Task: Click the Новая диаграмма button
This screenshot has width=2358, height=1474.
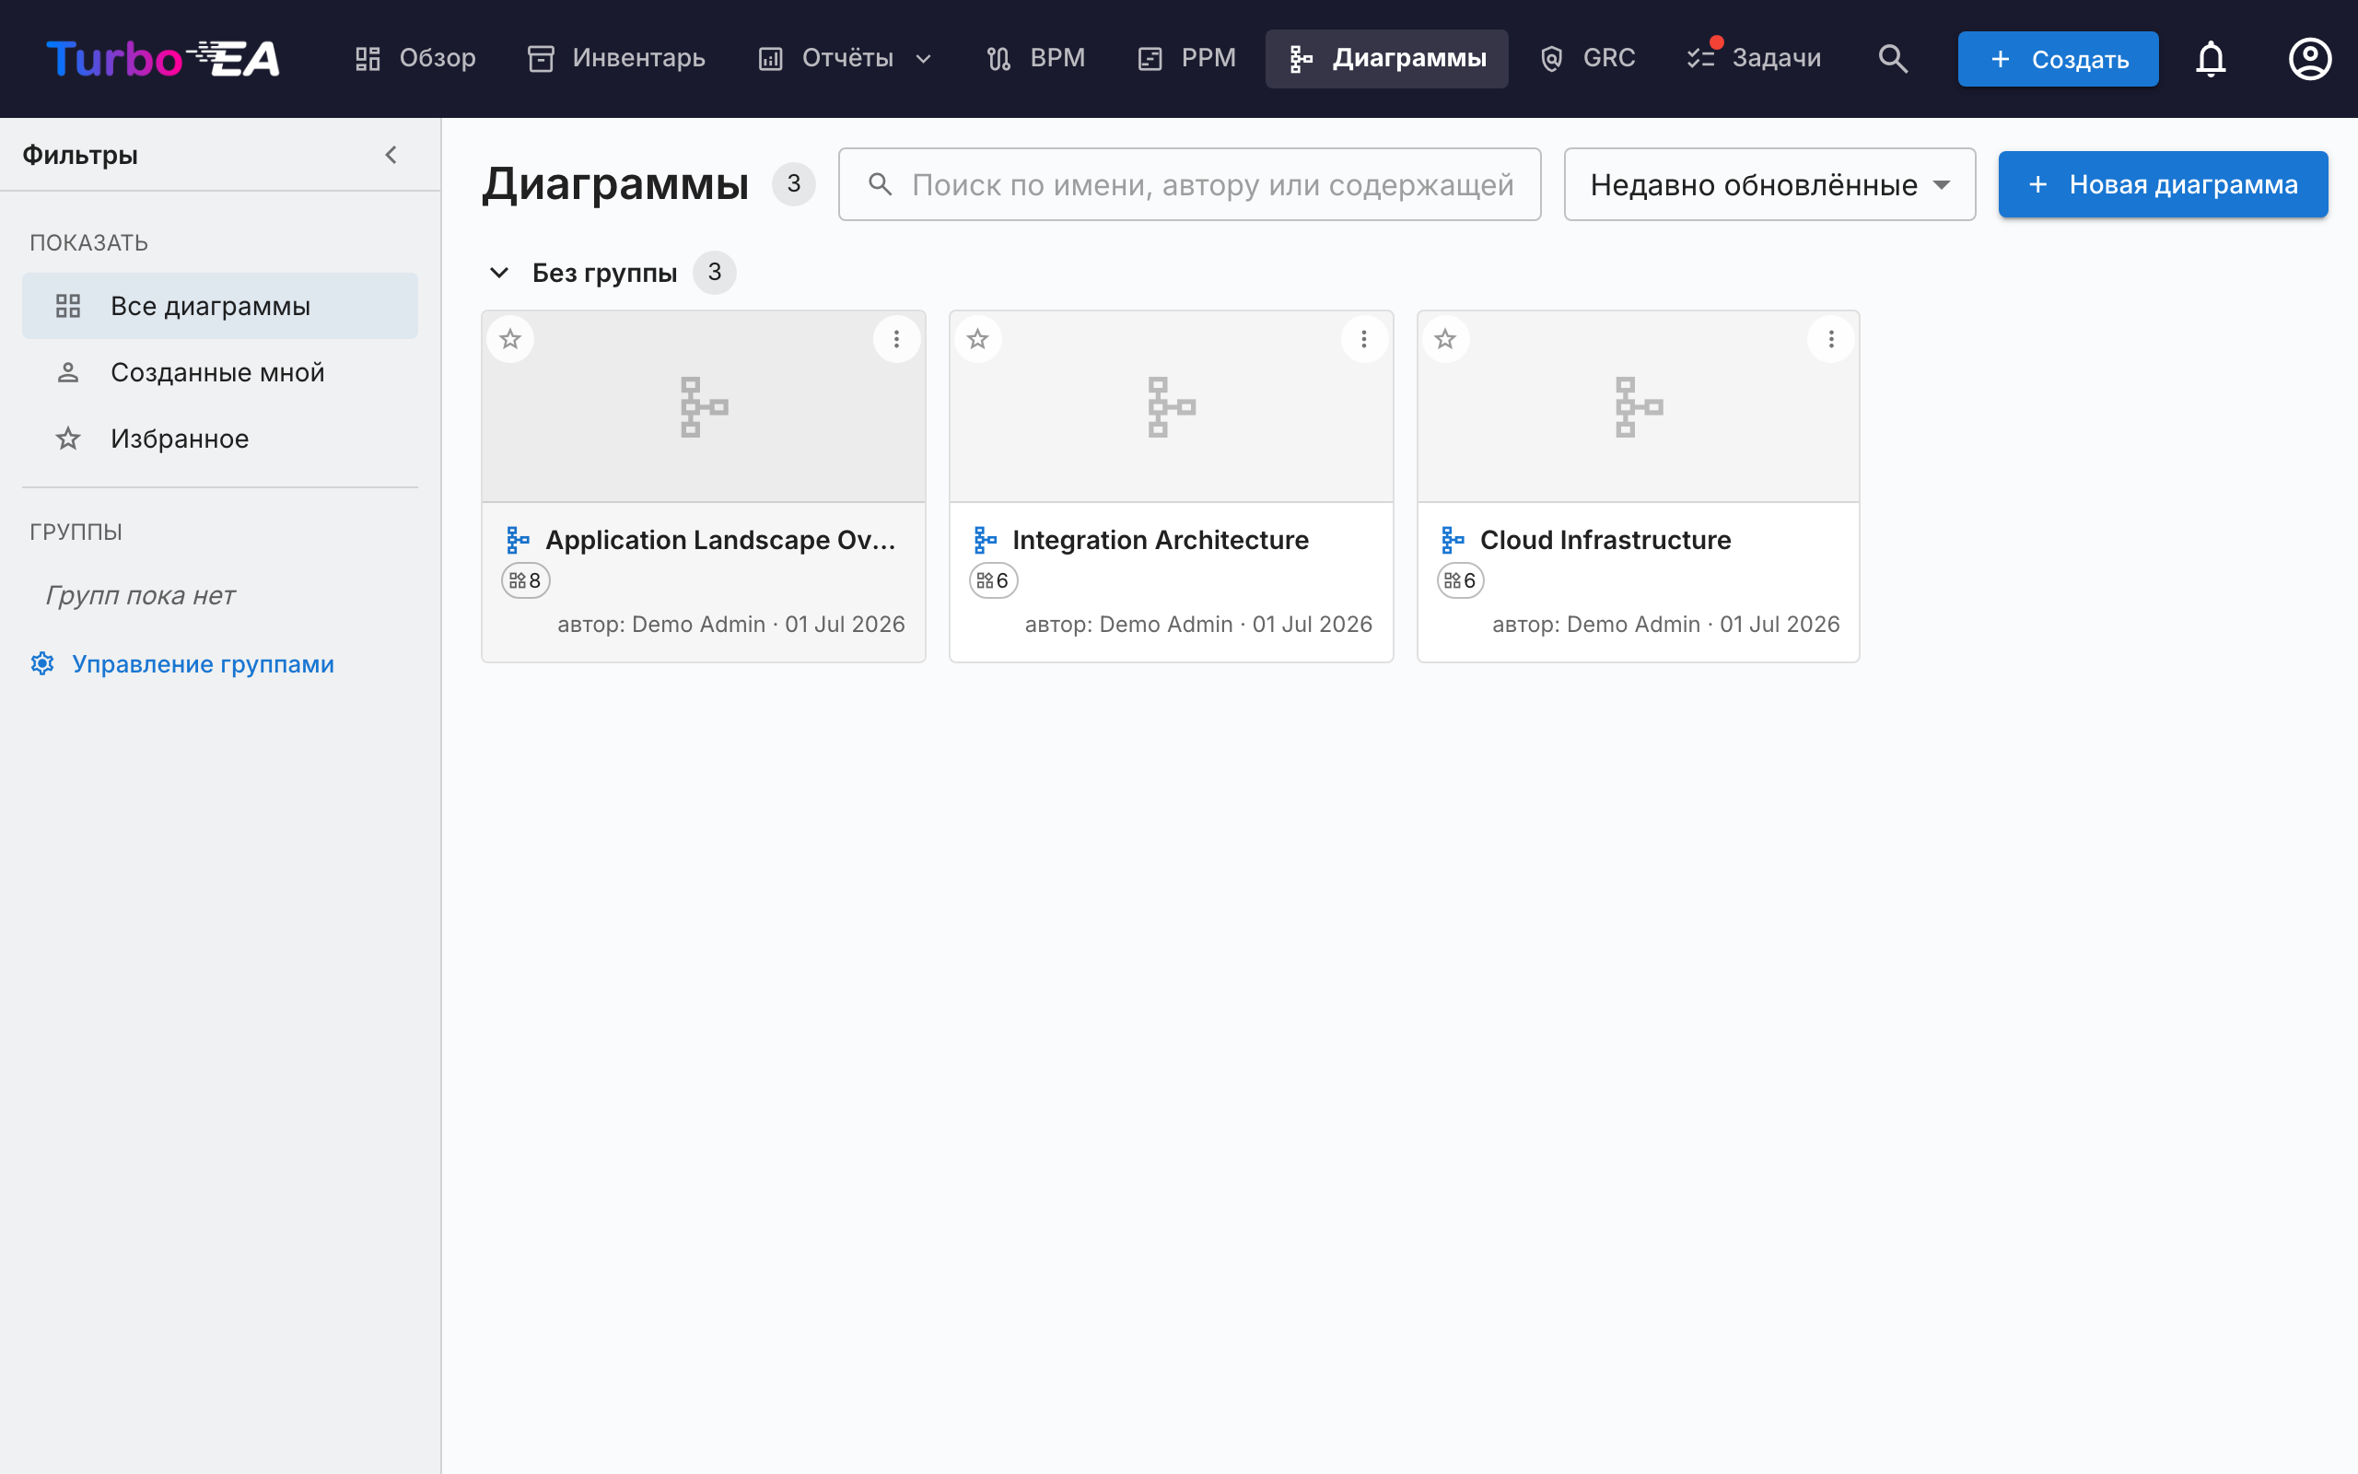Action: 2163,184
